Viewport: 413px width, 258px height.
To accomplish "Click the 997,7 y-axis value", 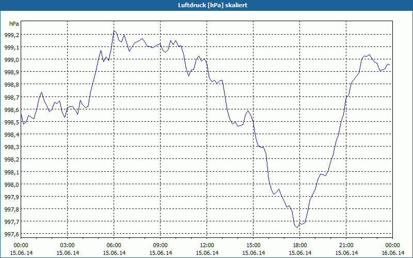I will tap(11, 222).
